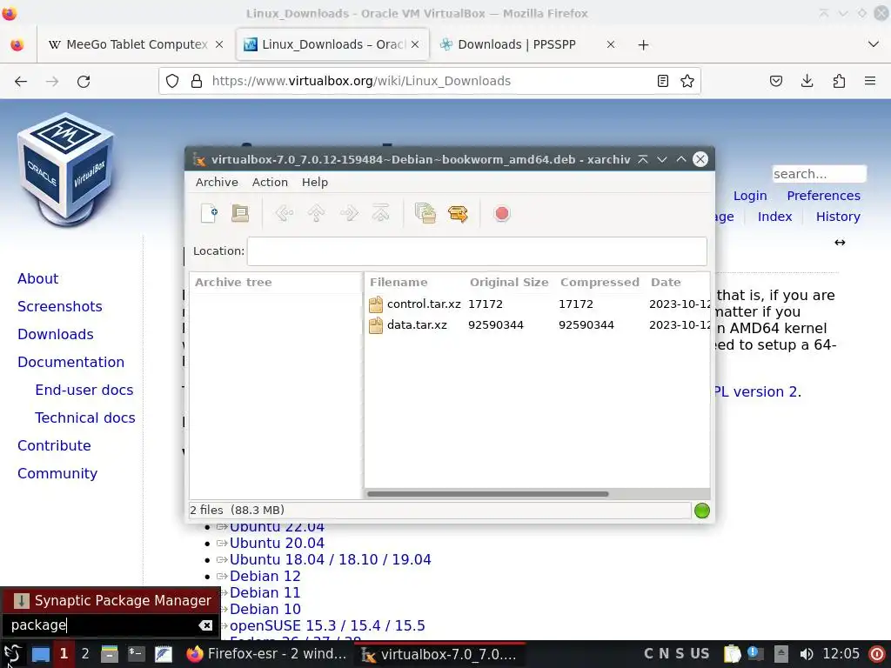This screenshot has height=668, width=891.
Task: Open the Firefox hamburger menu
Action: (x=870, y=81)
